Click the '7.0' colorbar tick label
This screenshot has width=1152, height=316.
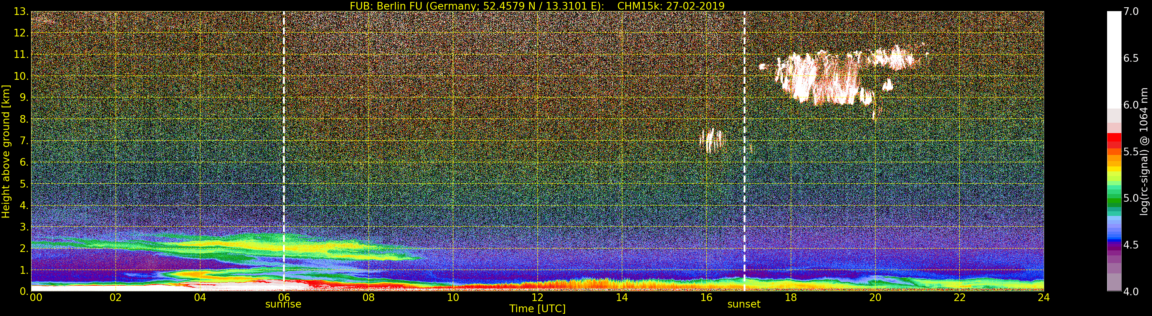click(1131, 12)
